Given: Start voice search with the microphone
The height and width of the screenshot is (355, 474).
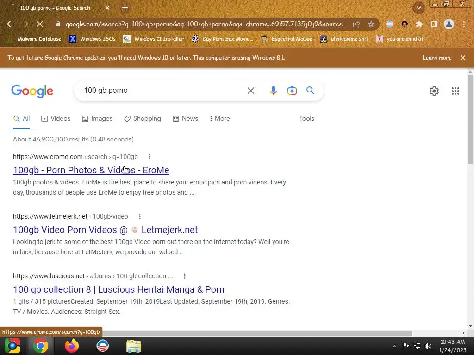Looking at the screenshot, I should coord(273,91).
